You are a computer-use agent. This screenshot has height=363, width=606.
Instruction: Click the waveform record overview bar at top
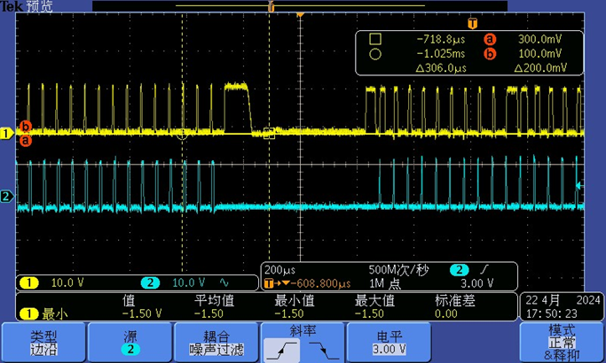270,6
